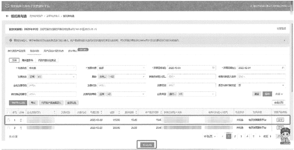Expand the 发票来源 dropdown showing 全部
This screenshot has height=150, width=294.
[x=122, y=68]
